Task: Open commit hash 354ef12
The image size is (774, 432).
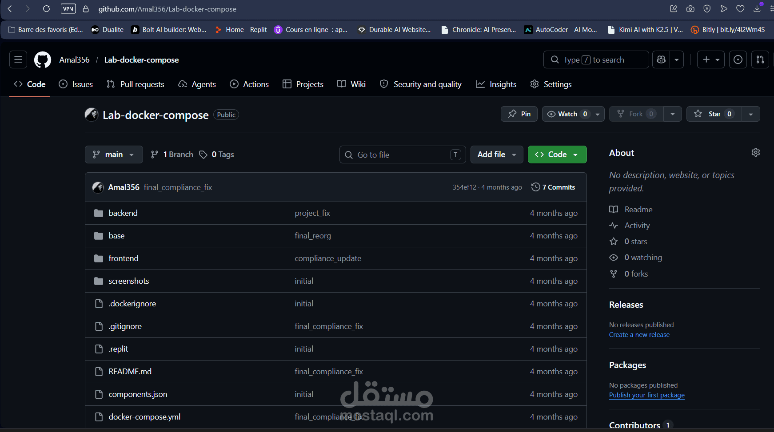Action: (464, 187)
